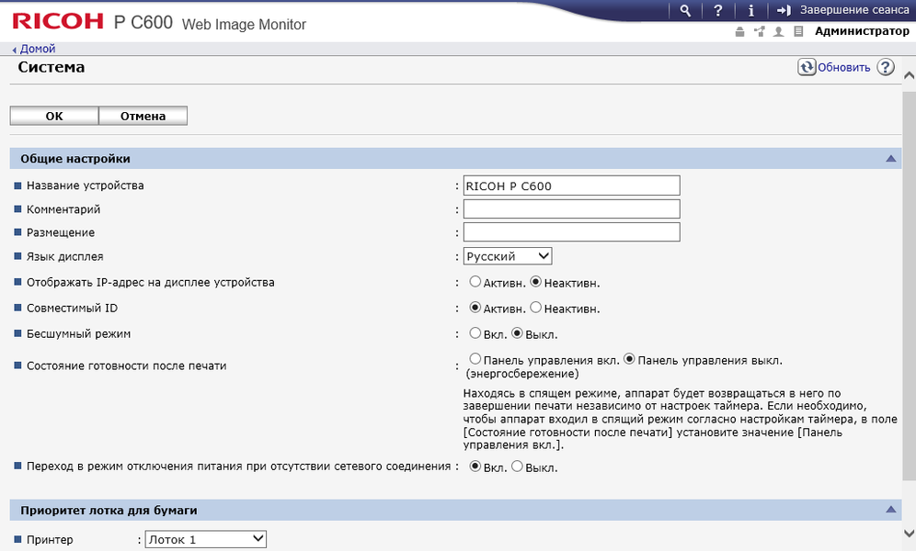This screenshot has width=916, height=551.
Task: Click the gray network status icon
Action: pos(760,31)
